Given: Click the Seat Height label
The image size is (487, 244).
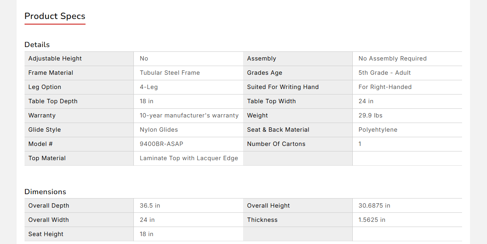Looking at the screenshot, I should 46,234.
